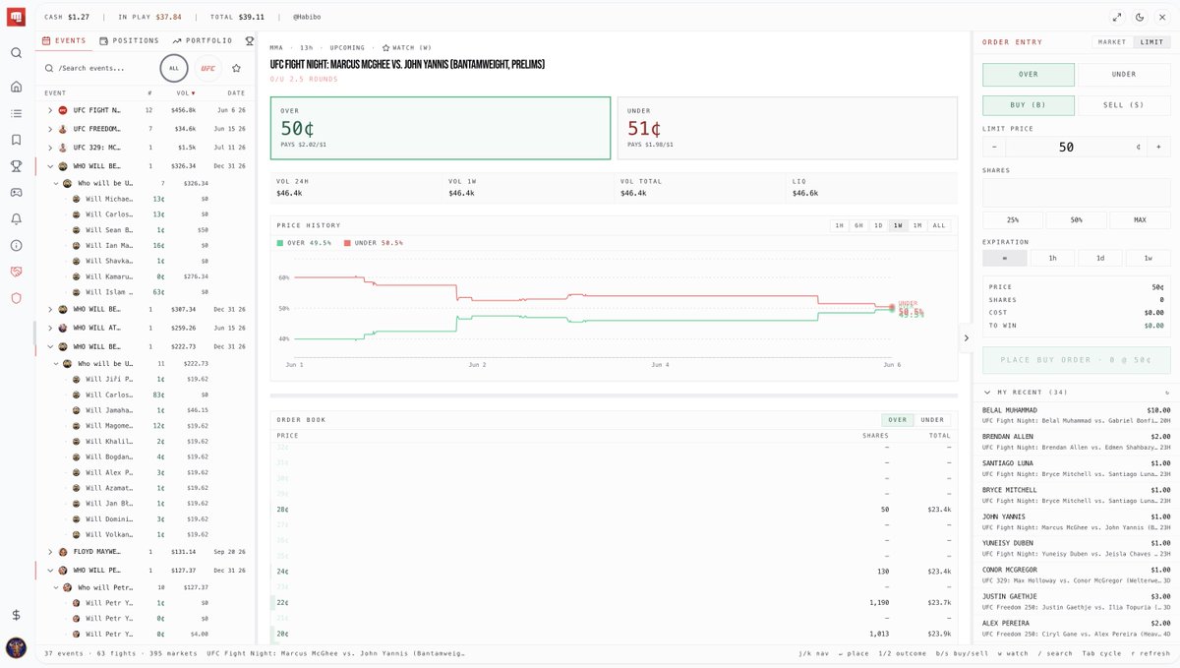Filter events by the UFC logo button
The image size is (1180, 668).
click(x=207, y=68)
